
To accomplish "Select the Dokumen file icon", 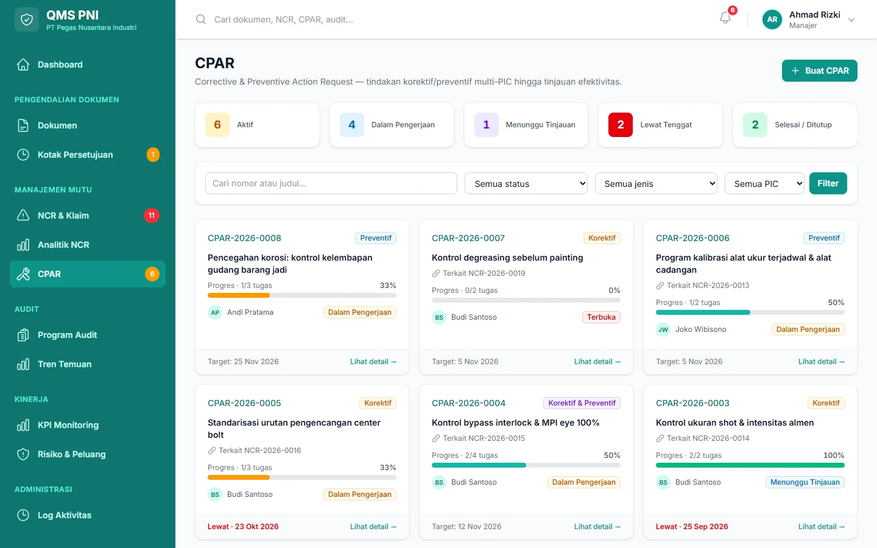I will point(23,125).
